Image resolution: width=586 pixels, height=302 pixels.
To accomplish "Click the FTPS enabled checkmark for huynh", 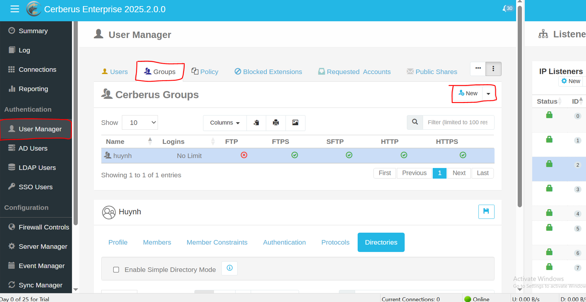I will point(295,155).
